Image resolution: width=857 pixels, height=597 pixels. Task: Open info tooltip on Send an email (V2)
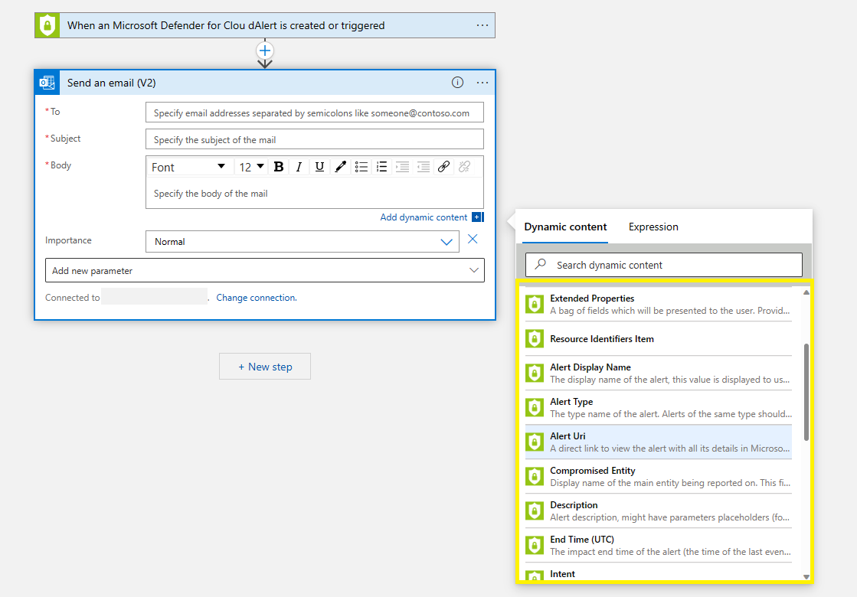457,82
